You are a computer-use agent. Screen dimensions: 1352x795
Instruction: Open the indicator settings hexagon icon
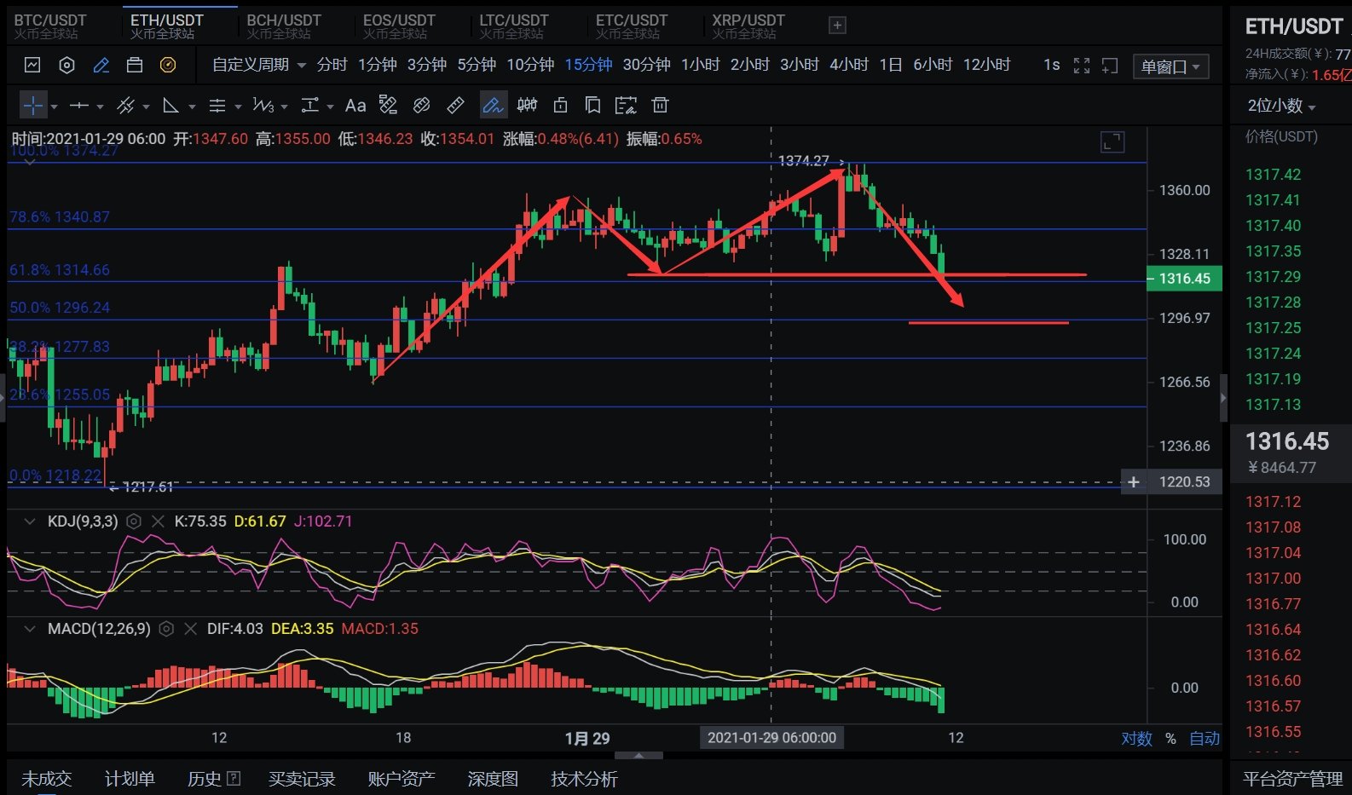point(66,66)
